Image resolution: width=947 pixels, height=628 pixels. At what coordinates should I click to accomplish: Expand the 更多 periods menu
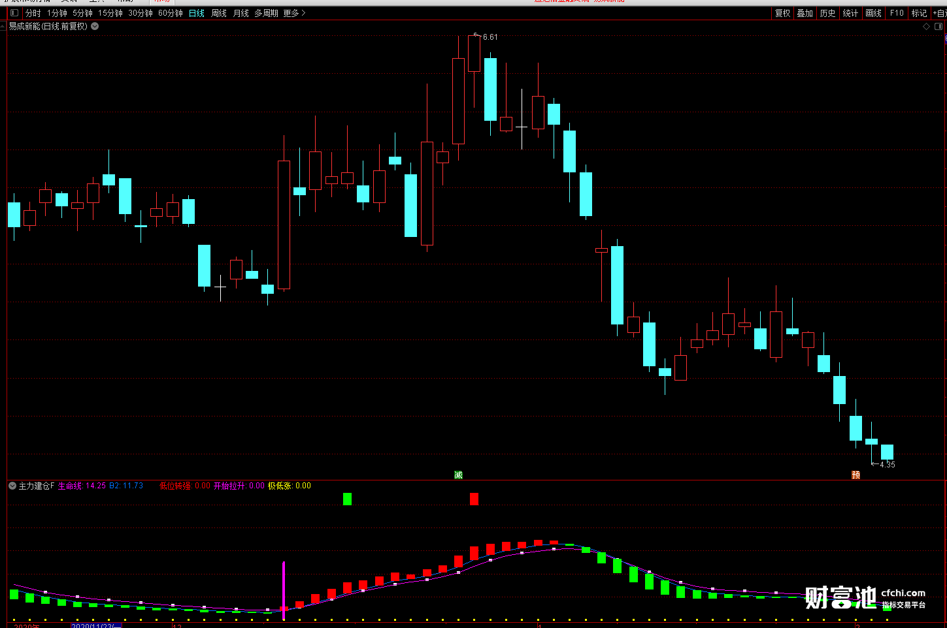pyautogui.click(x=294, y=13)
